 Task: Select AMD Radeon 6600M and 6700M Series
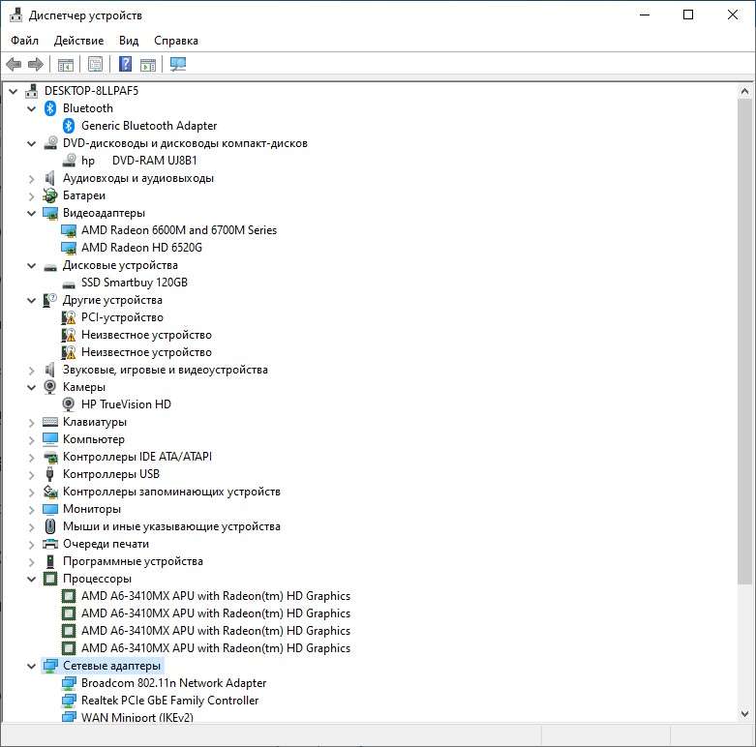tap(179, 230)
